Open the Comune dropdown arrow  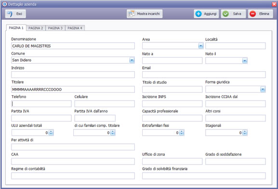132,60
